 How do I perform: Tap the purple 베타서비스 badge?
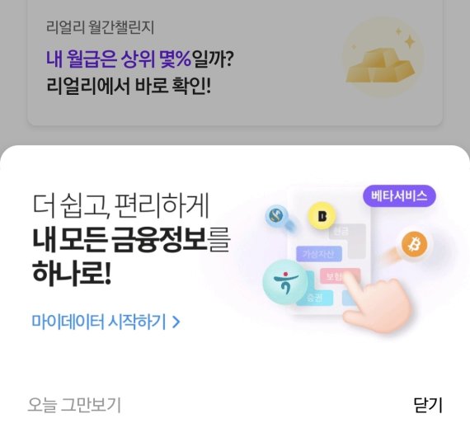pos(399,195)
